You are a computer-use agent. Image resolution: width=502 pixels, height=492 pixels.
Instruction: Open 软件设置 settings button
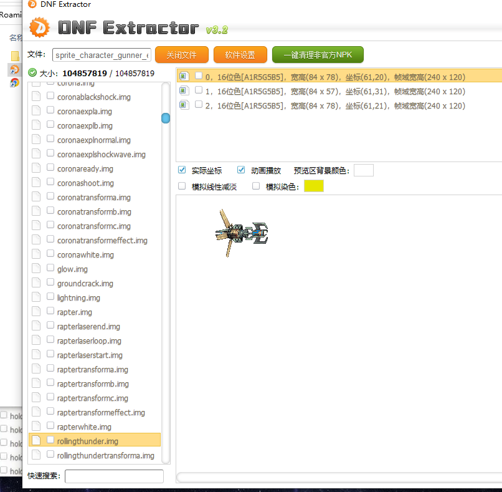pyautogui.click(x=240, y=55)
